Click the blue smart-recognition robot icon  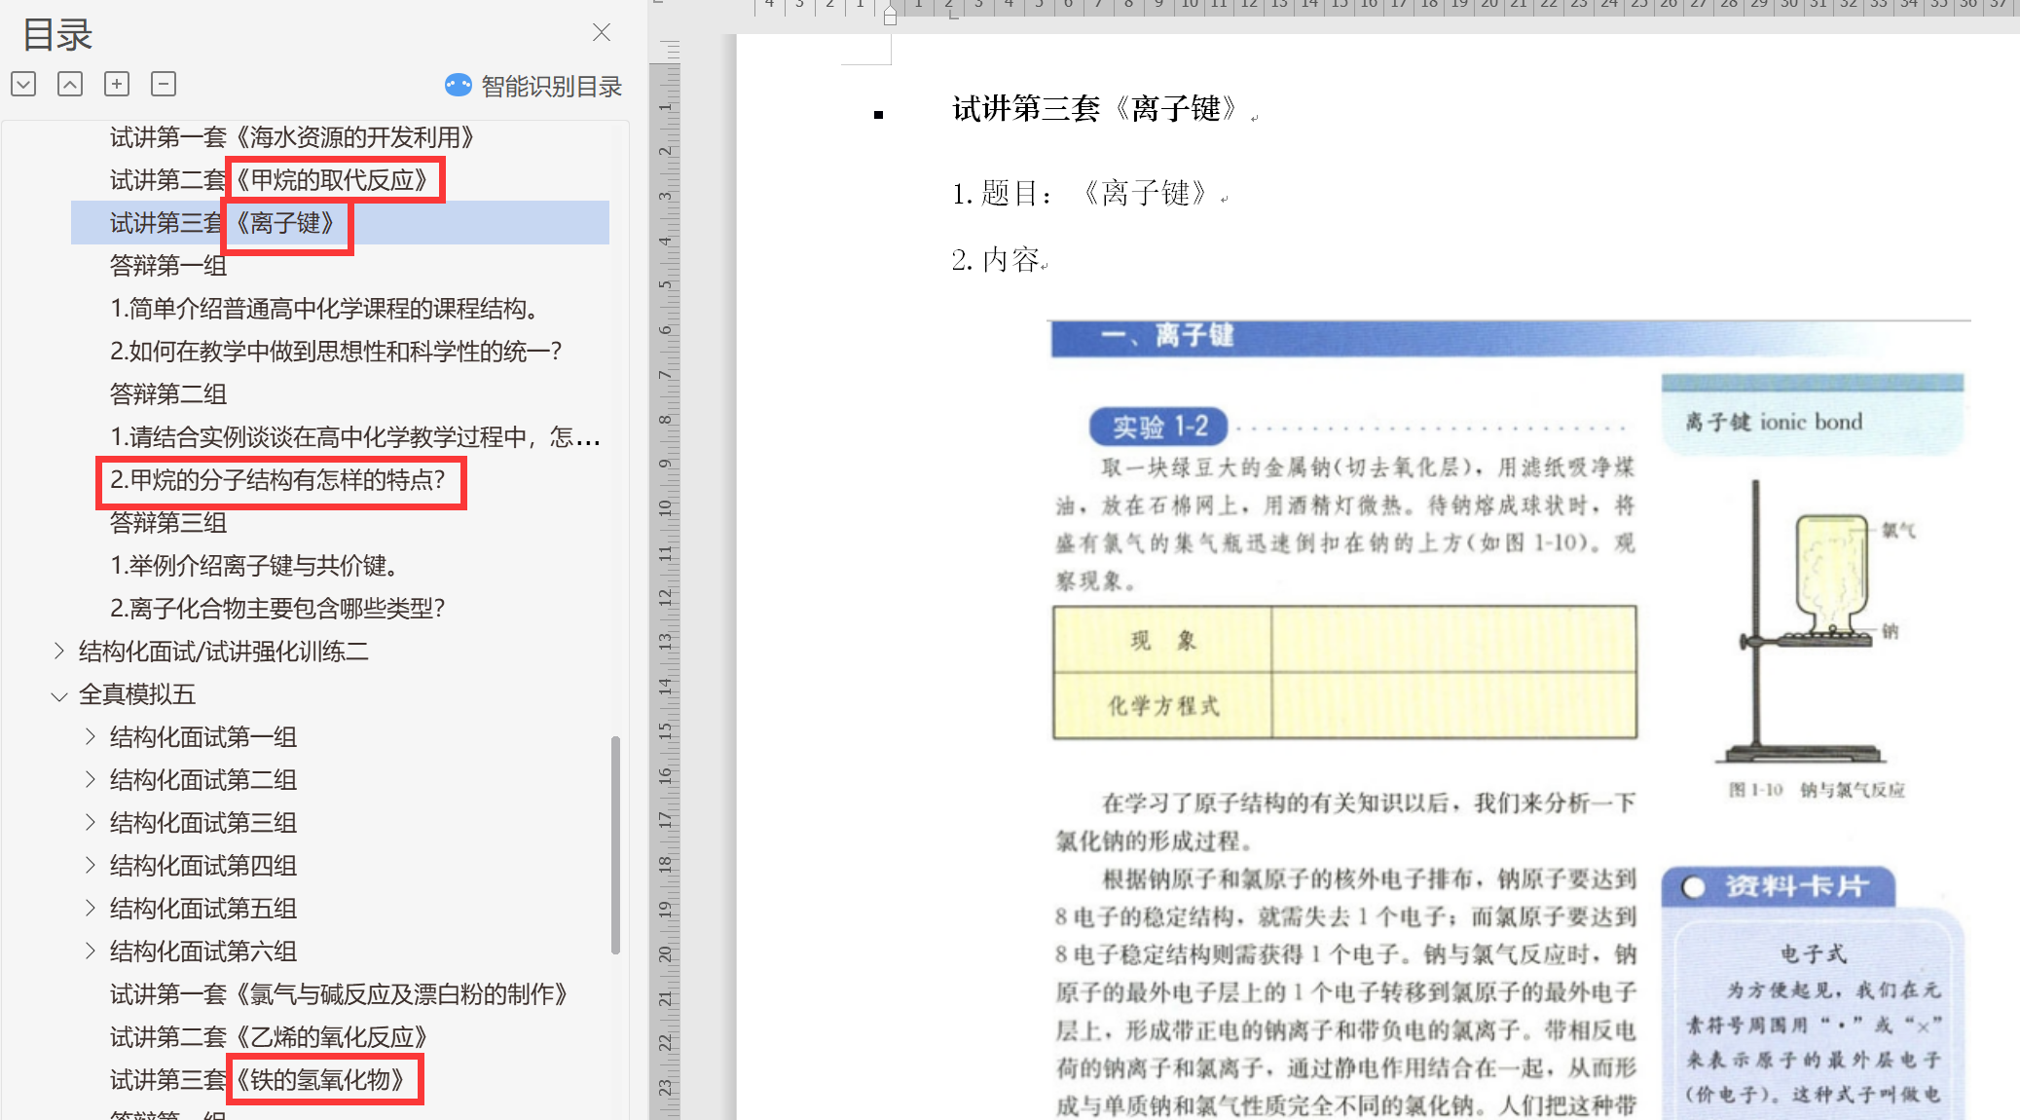(x=459, y=86)
